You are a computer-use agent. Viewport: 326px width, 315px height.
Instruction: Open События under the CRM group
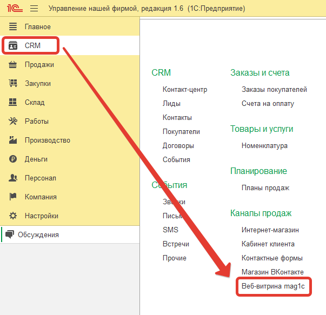point(176,159)
